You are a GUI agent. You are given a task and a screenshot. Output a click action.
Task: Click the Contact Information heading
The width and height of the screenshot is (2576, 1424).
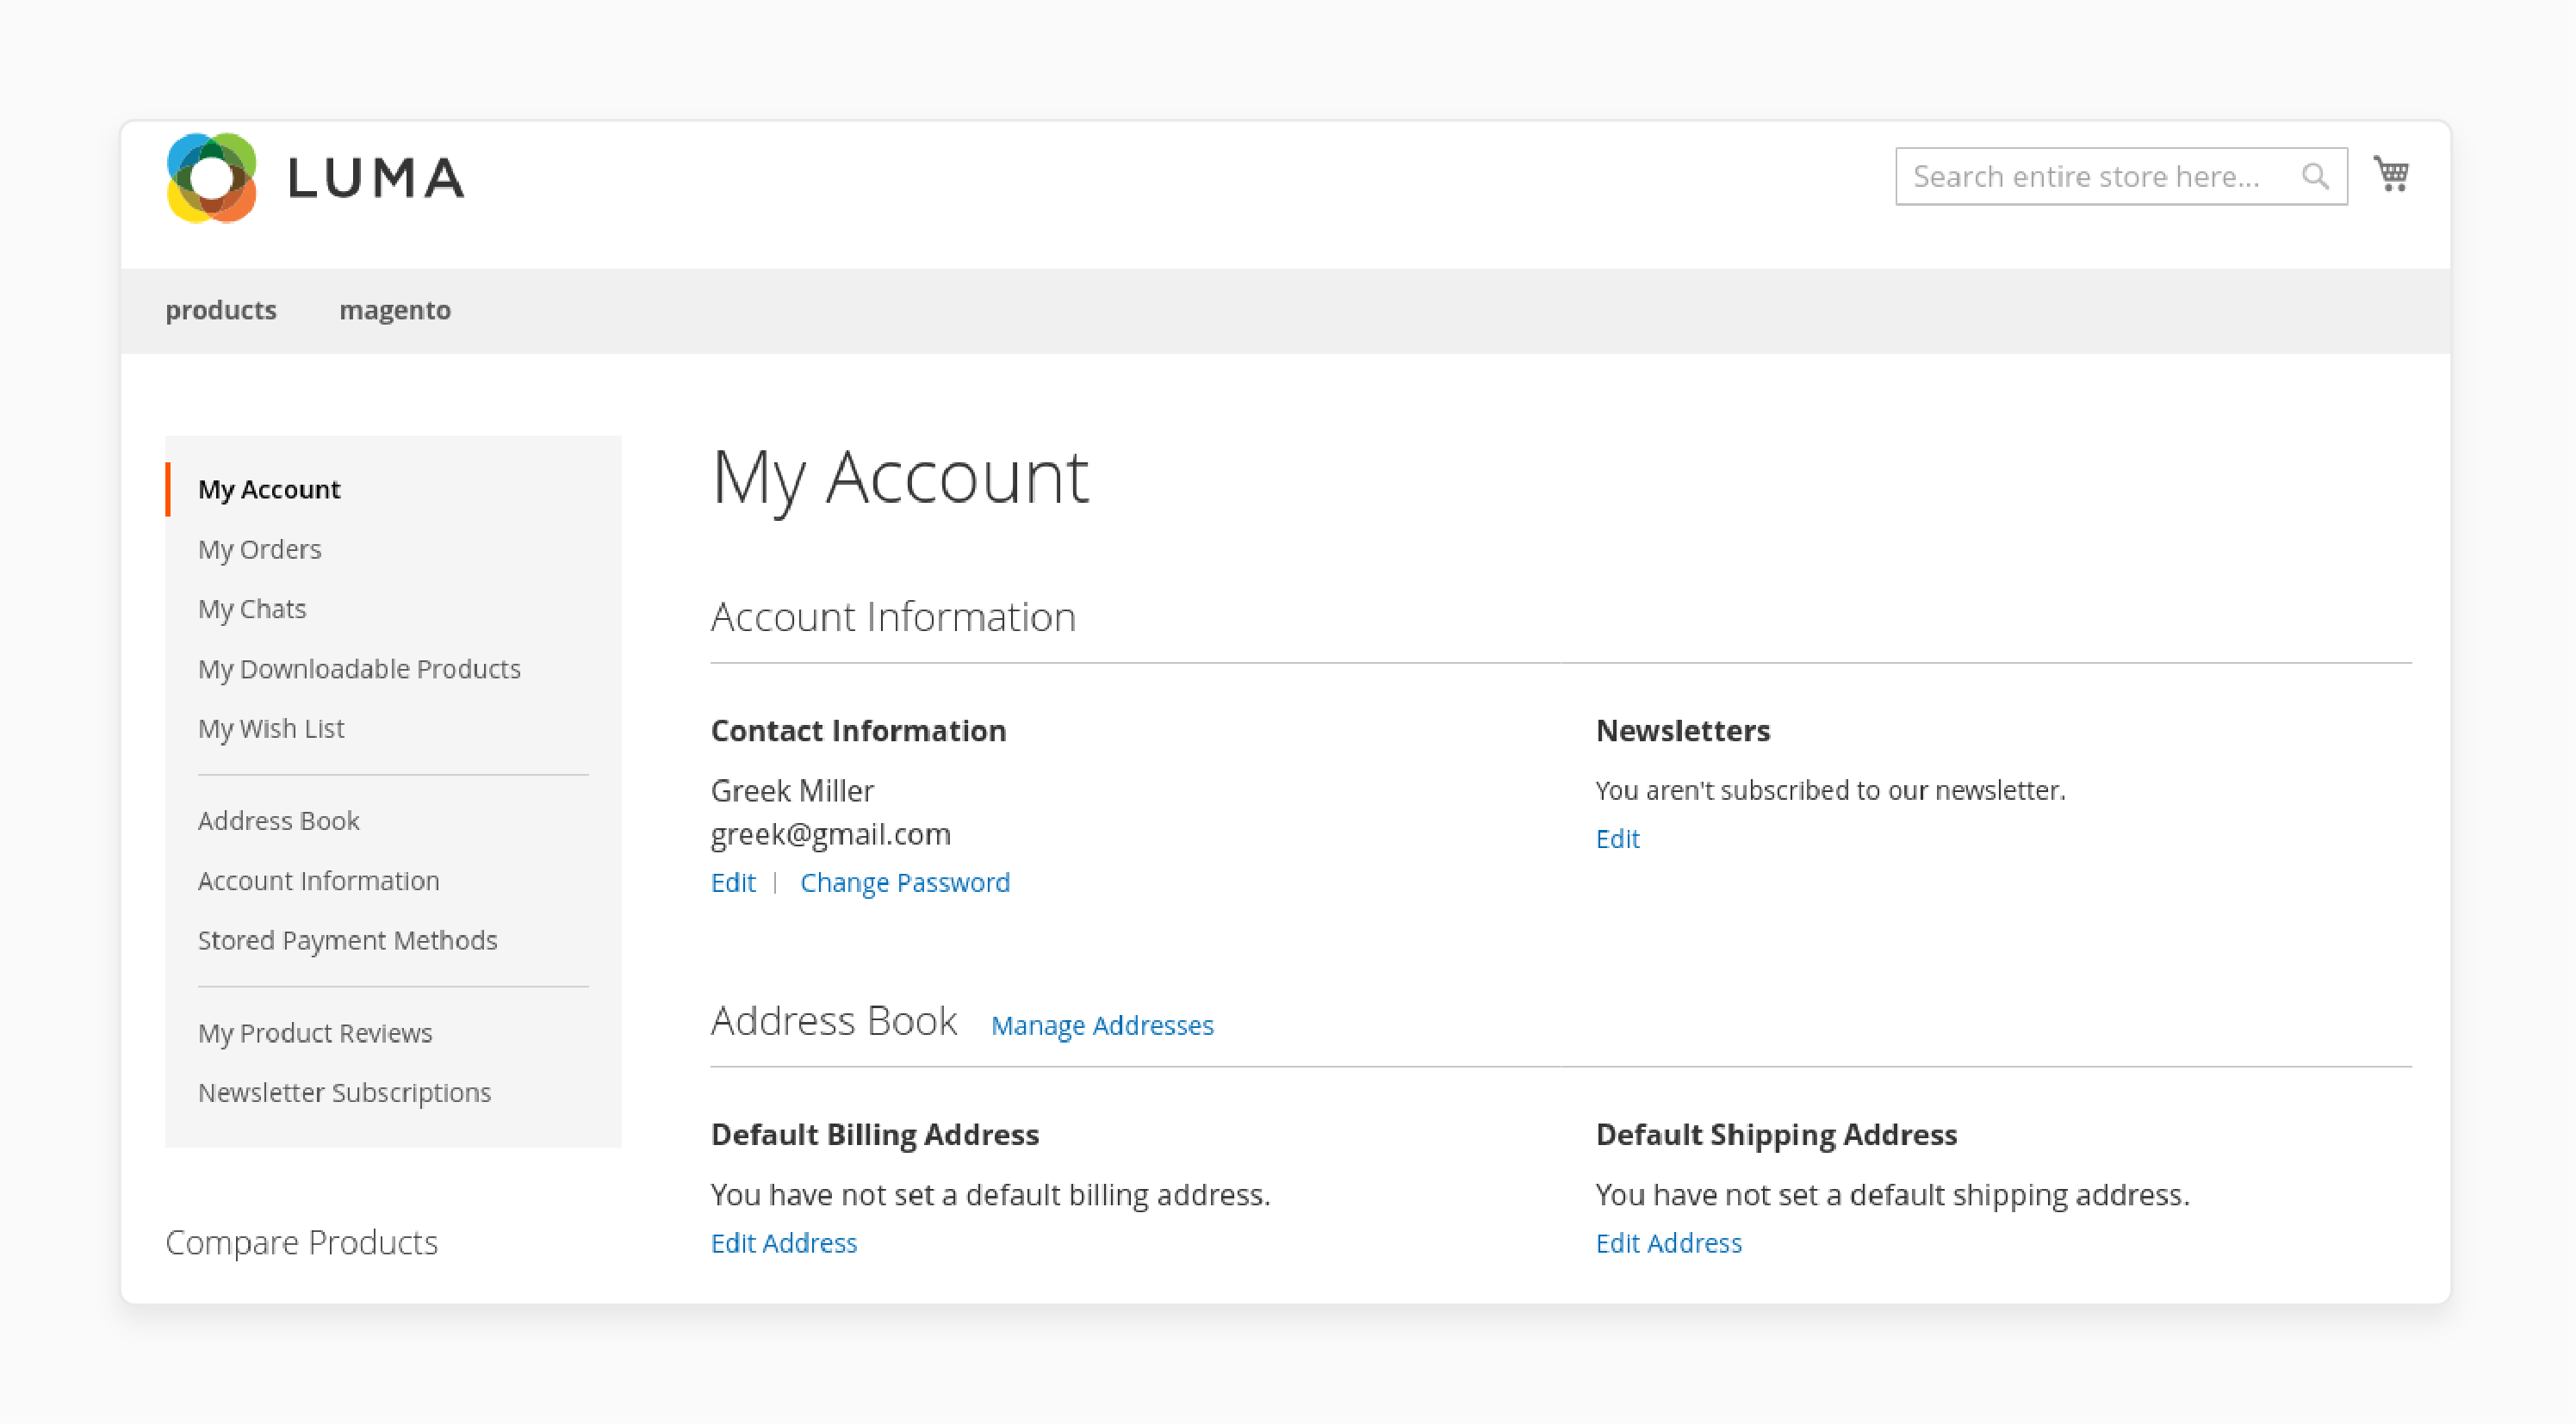[858, 730]
